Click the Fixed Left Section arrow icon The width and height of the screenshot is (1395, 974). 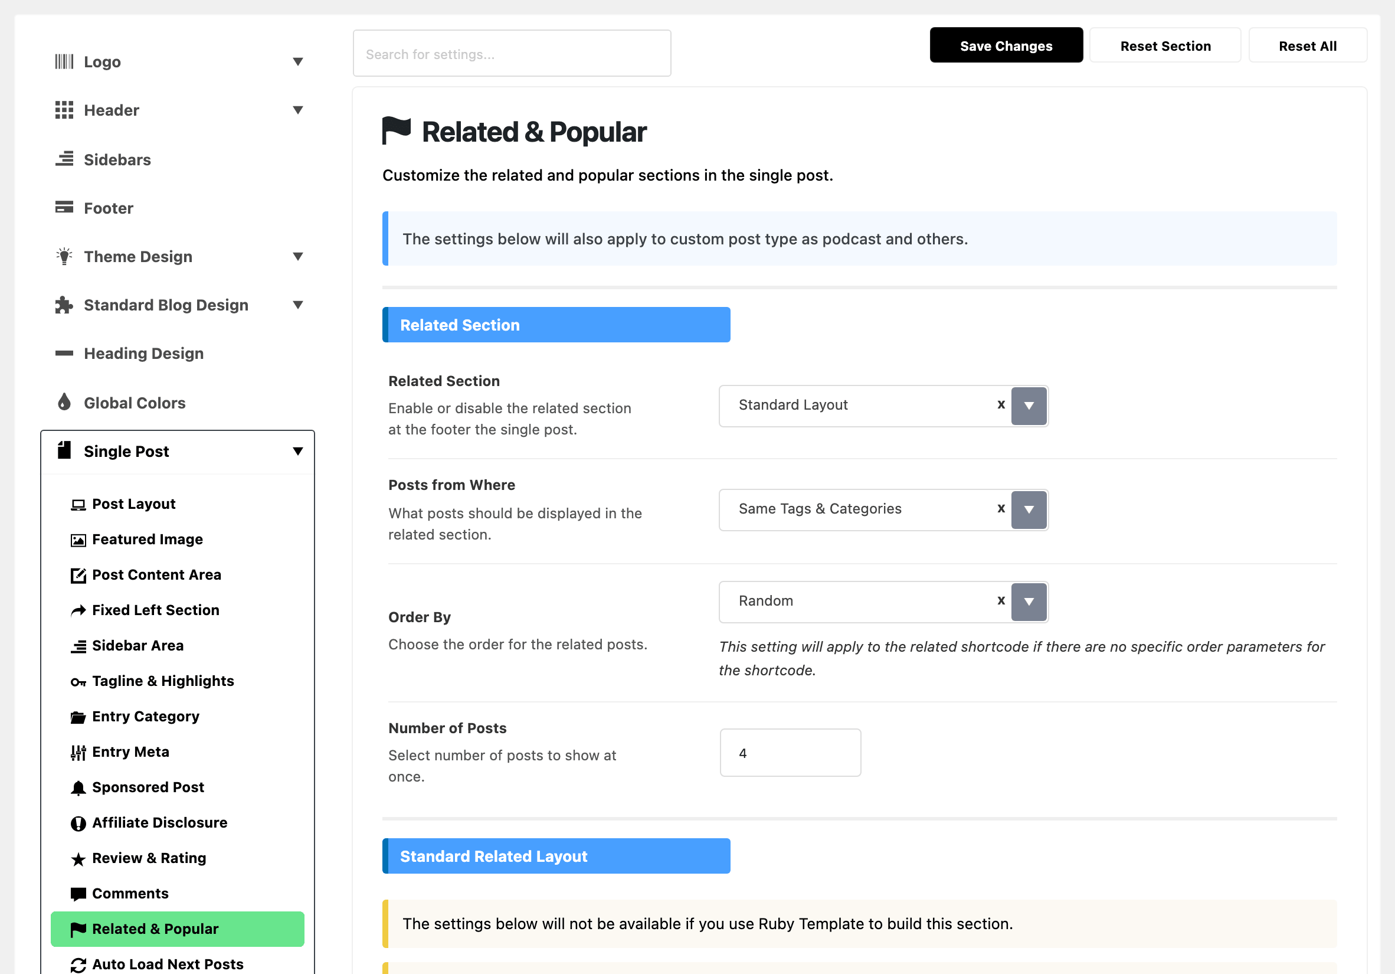coord(78,610)
